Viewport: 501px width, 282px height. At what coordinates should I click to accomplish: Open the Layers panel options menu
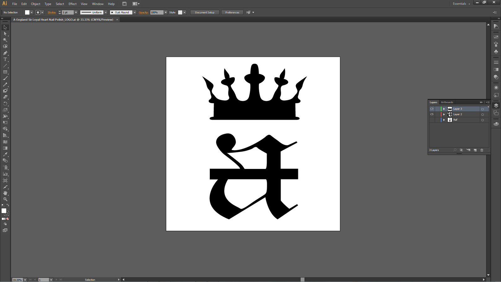click(x=488, y=102)
